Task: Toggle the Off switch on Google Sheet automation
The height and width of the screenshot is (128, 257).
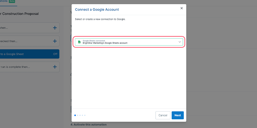Action: coord(55,54)
